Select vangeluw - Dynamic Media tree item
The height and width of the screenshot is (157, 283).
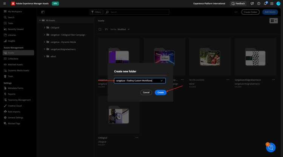[x=63, y=42]
